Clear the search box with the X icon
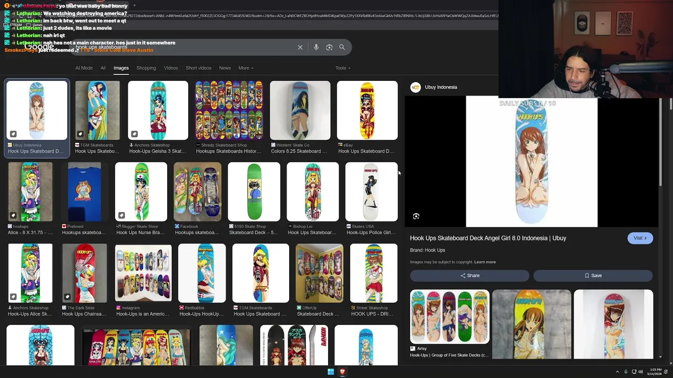673x378 pixels. coord(300,47)
